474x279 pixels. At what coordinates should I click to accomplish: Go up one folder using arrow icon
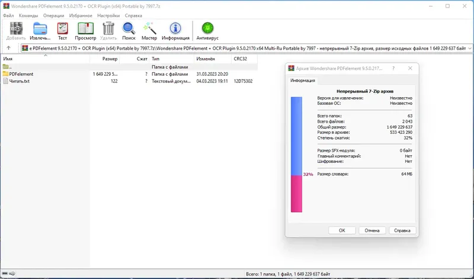pos(8,48)
